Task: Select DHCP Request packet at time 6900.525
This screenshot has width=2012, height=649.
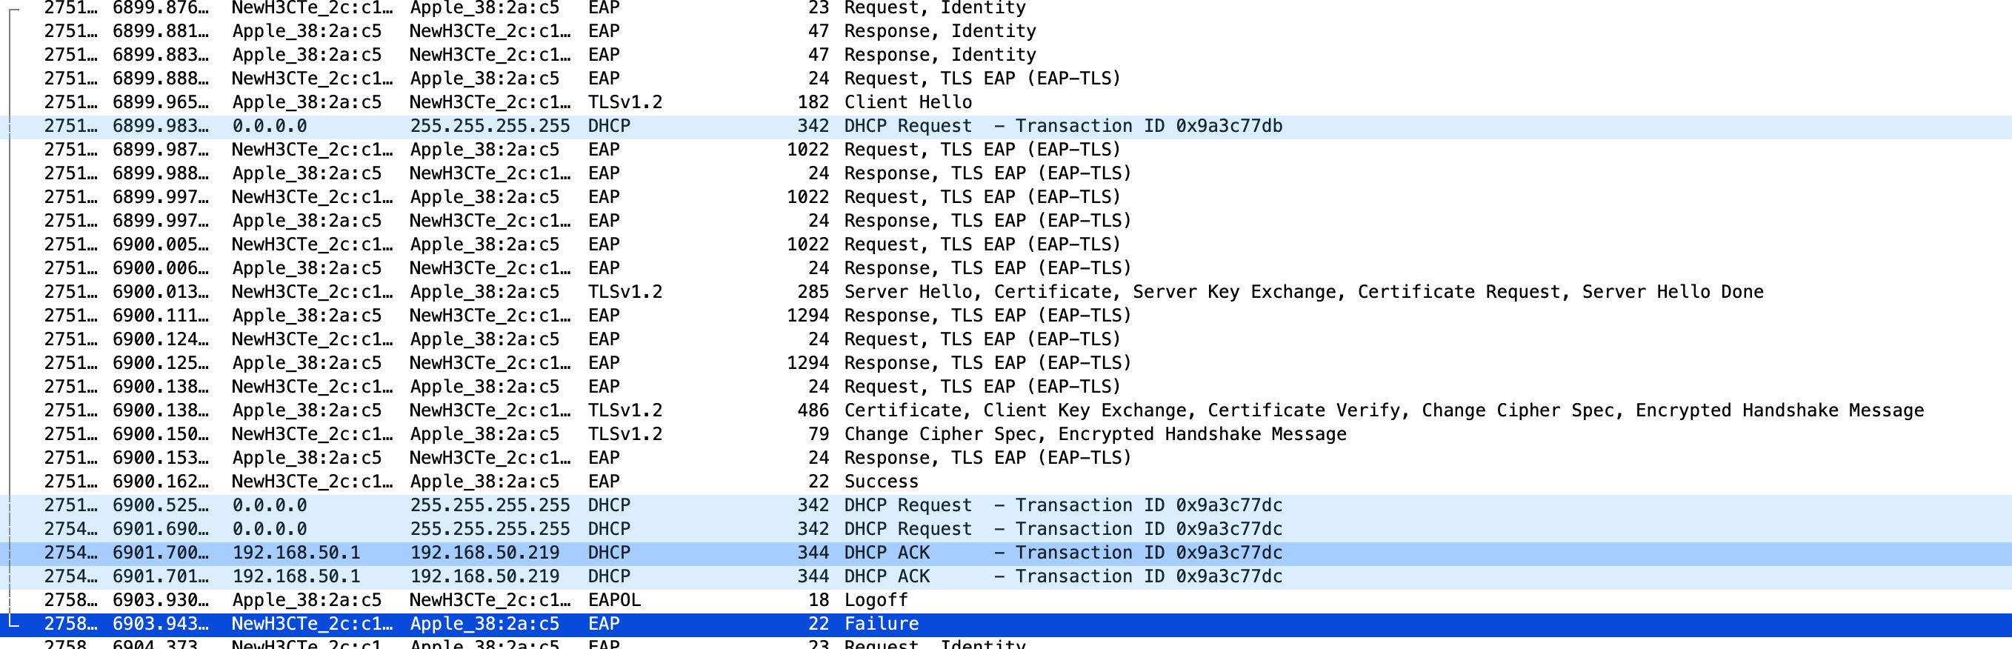Action: pos(1062,505)
